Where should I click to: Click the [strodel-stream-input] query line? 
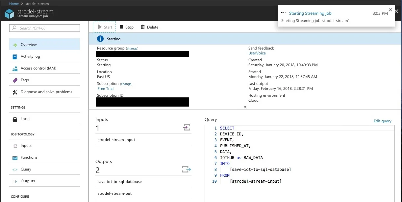(x=256, y=181)
